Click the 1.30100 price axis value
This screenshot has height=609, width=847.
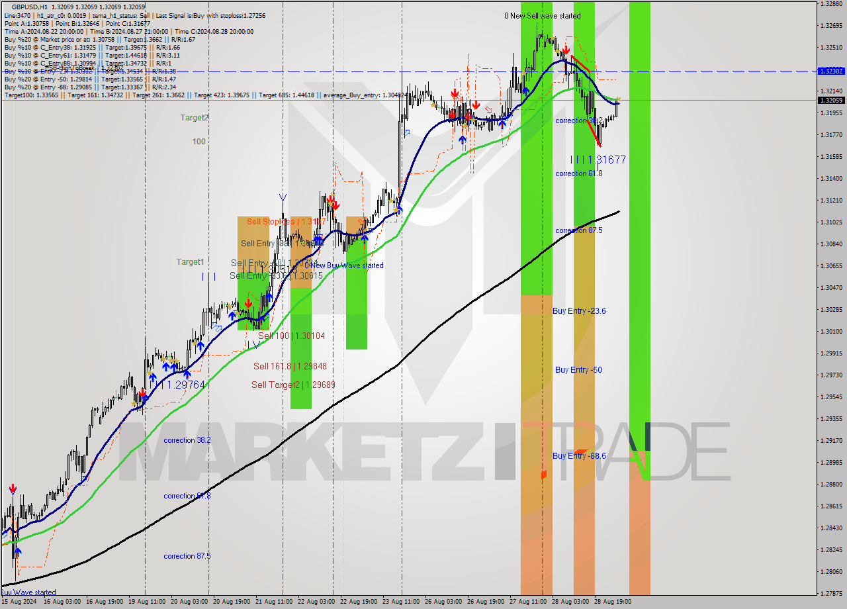(x=830, y=332)
